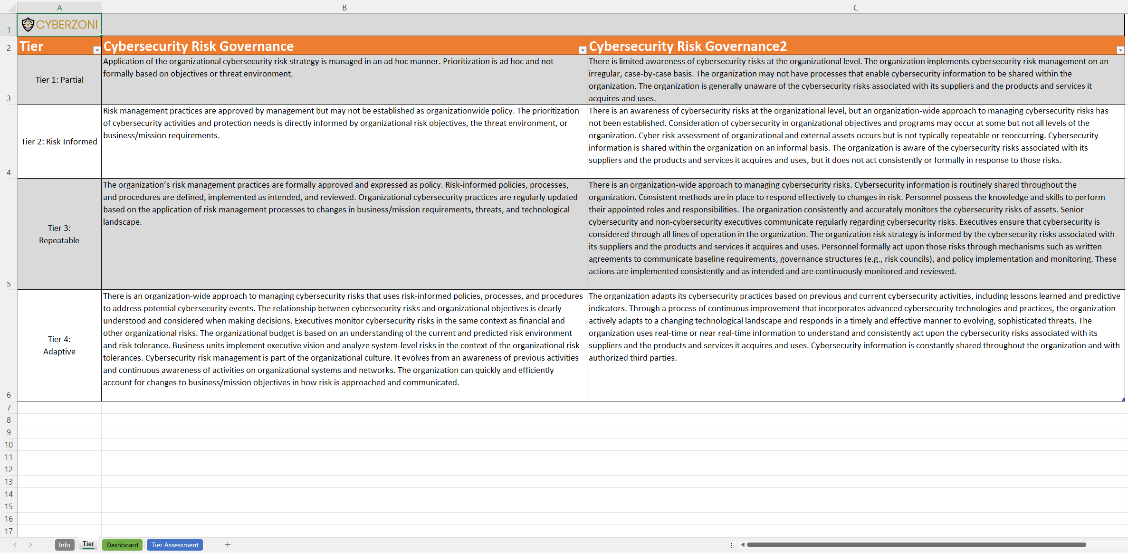
Task: Open the Tier Assessment sheet tab
Action: pos(175,545)
